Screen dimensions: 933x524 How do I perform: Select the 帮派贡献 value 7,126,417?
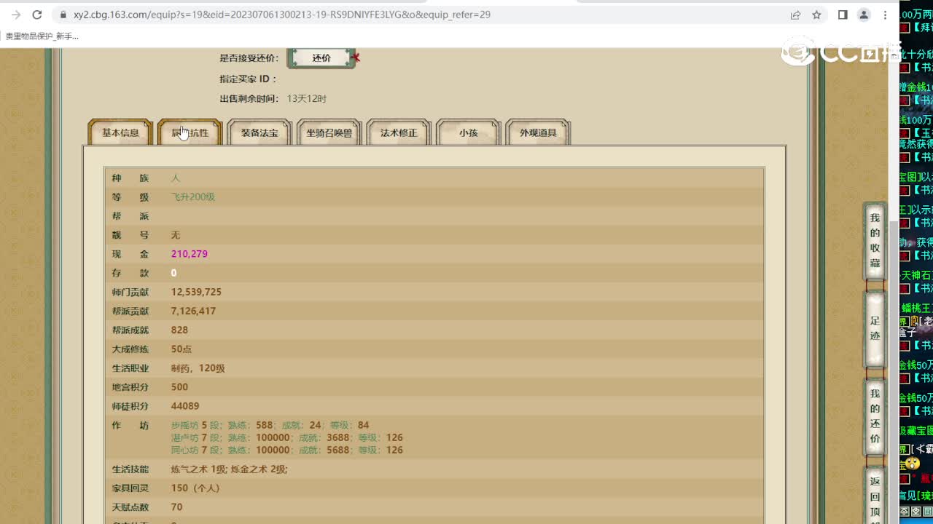point(193,311)
